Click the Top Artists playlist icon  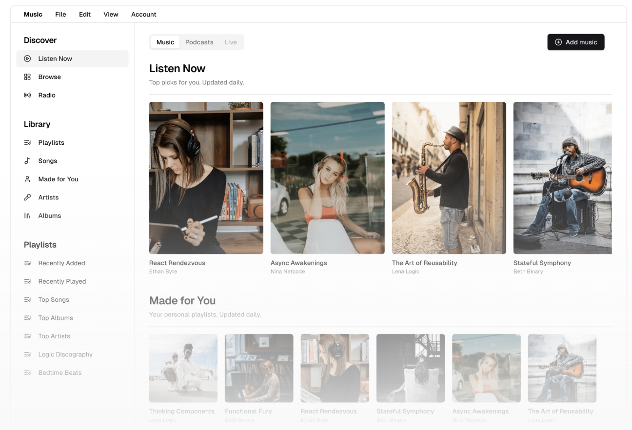(27, 336)
